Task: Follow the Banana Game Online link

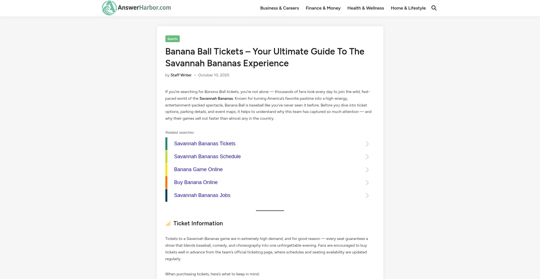Action: (198, 169)
